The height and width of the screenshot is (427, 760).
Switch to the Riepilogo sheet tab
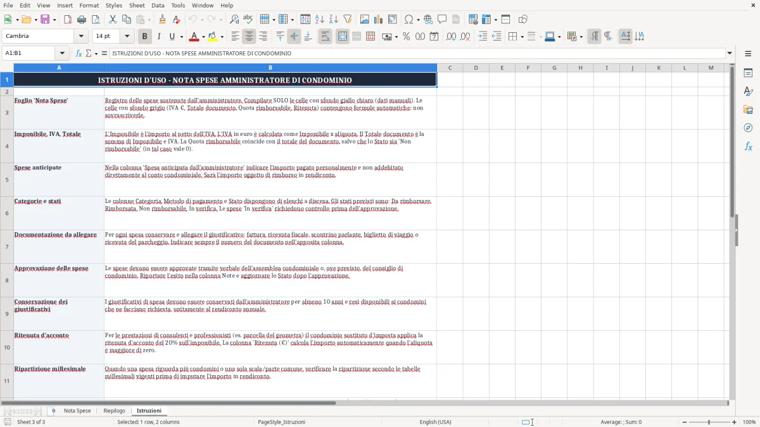114,411
